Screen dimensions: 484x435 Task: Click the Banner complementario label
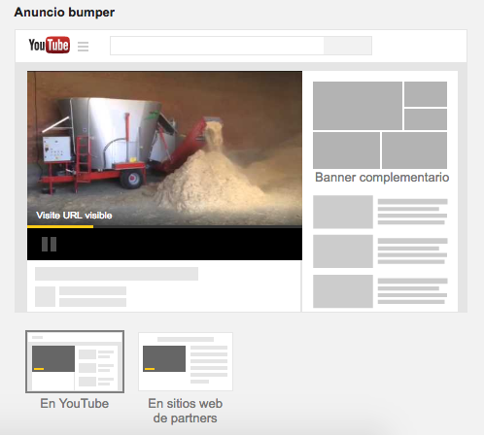(x=382, y=178)
